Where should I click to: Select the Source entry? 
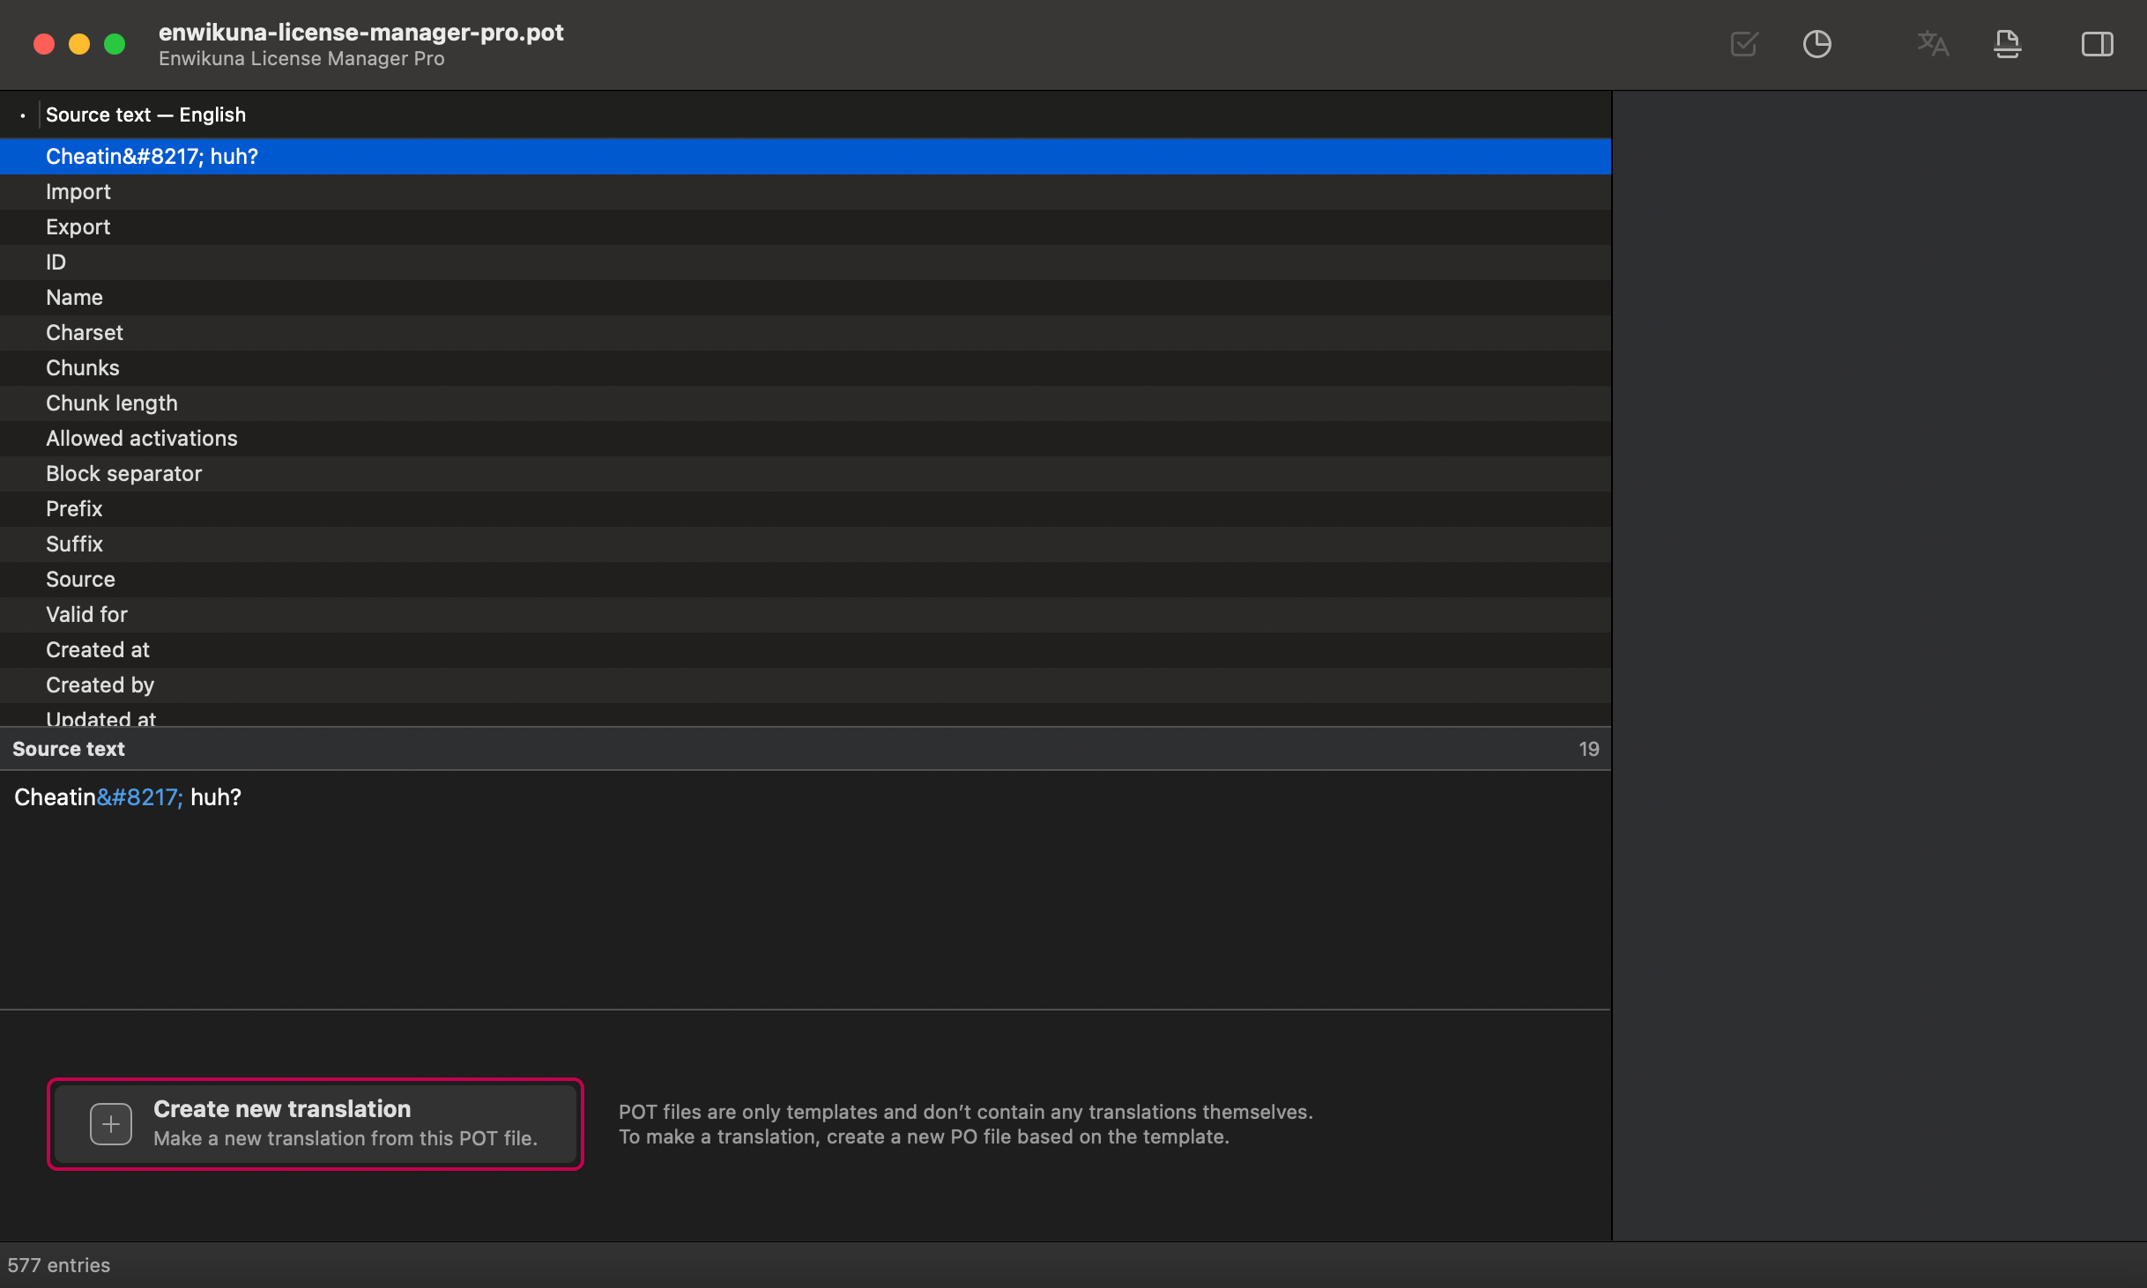tap(806, 579)
